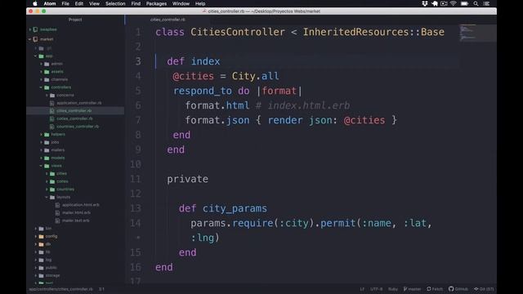
Task: Click the Wi-Fi status icon
Action: pyautogui.click(x=454, y=3)
